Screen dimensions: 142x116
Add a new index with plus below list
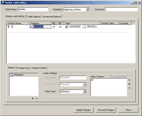[x=33, y=98]
